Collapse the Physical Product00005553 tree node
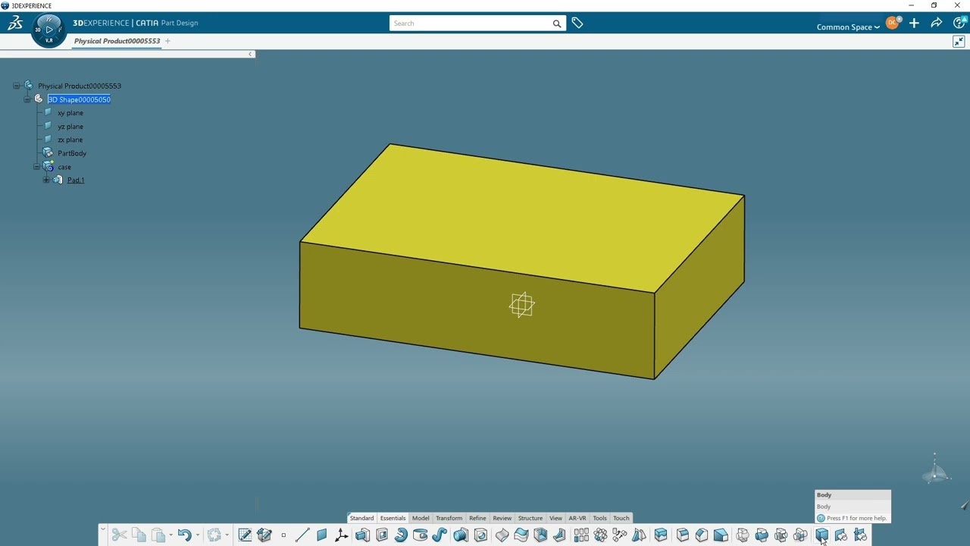Screen dimensions: 970x546 coord(16,86)
